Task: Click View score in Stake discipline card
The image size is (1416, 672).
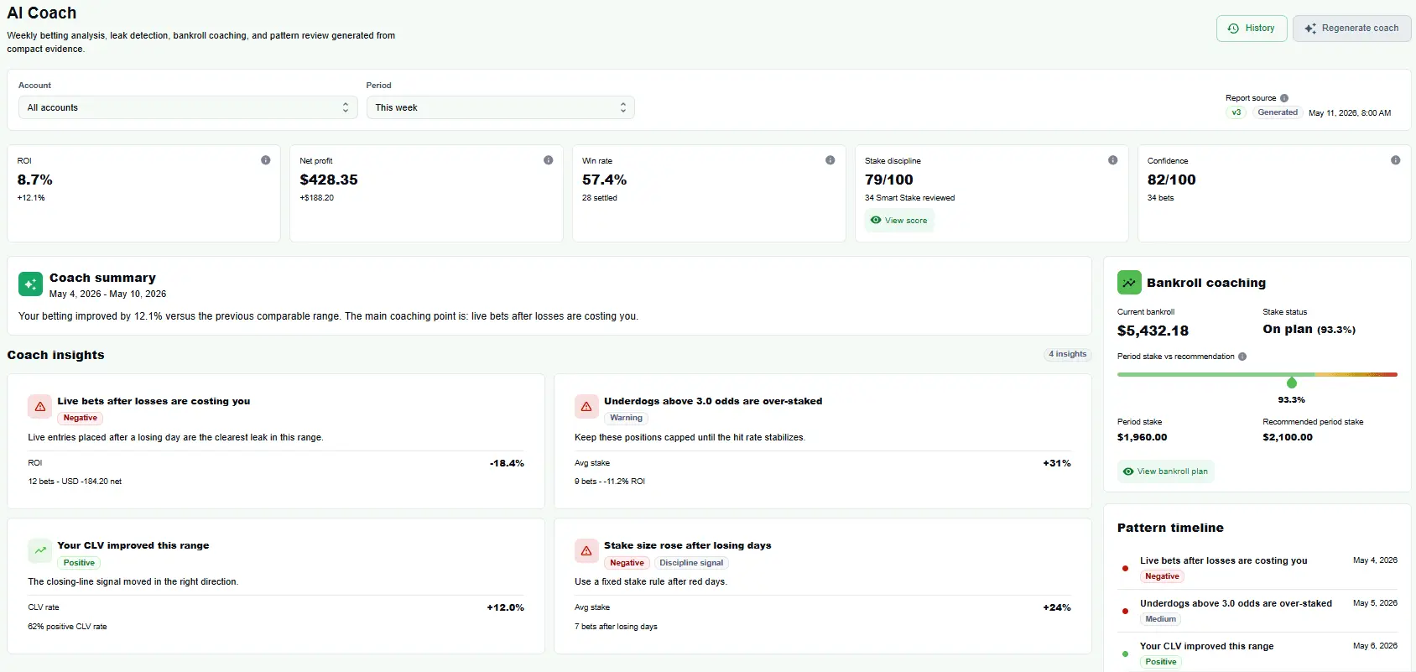Action: (x=899, y=221)
